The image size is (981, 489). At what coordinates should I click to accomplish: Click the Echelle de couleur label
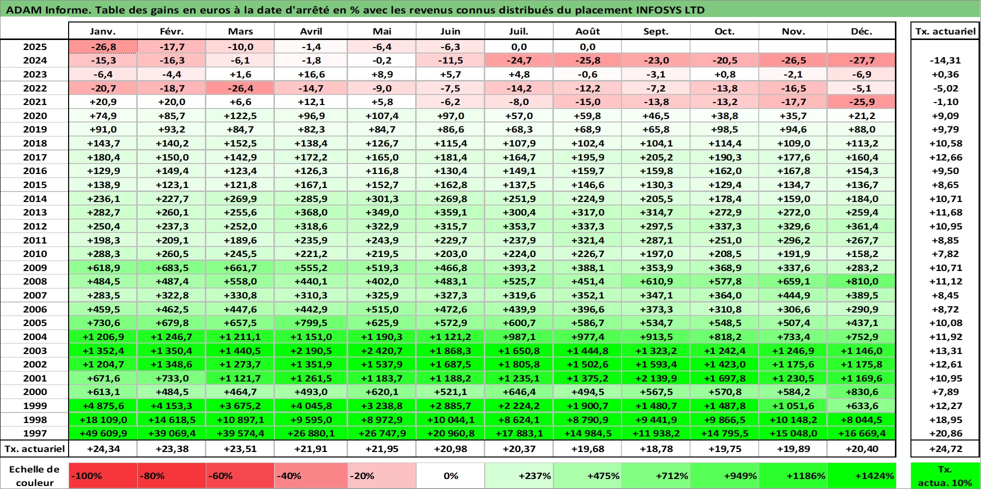pos(35,476)
